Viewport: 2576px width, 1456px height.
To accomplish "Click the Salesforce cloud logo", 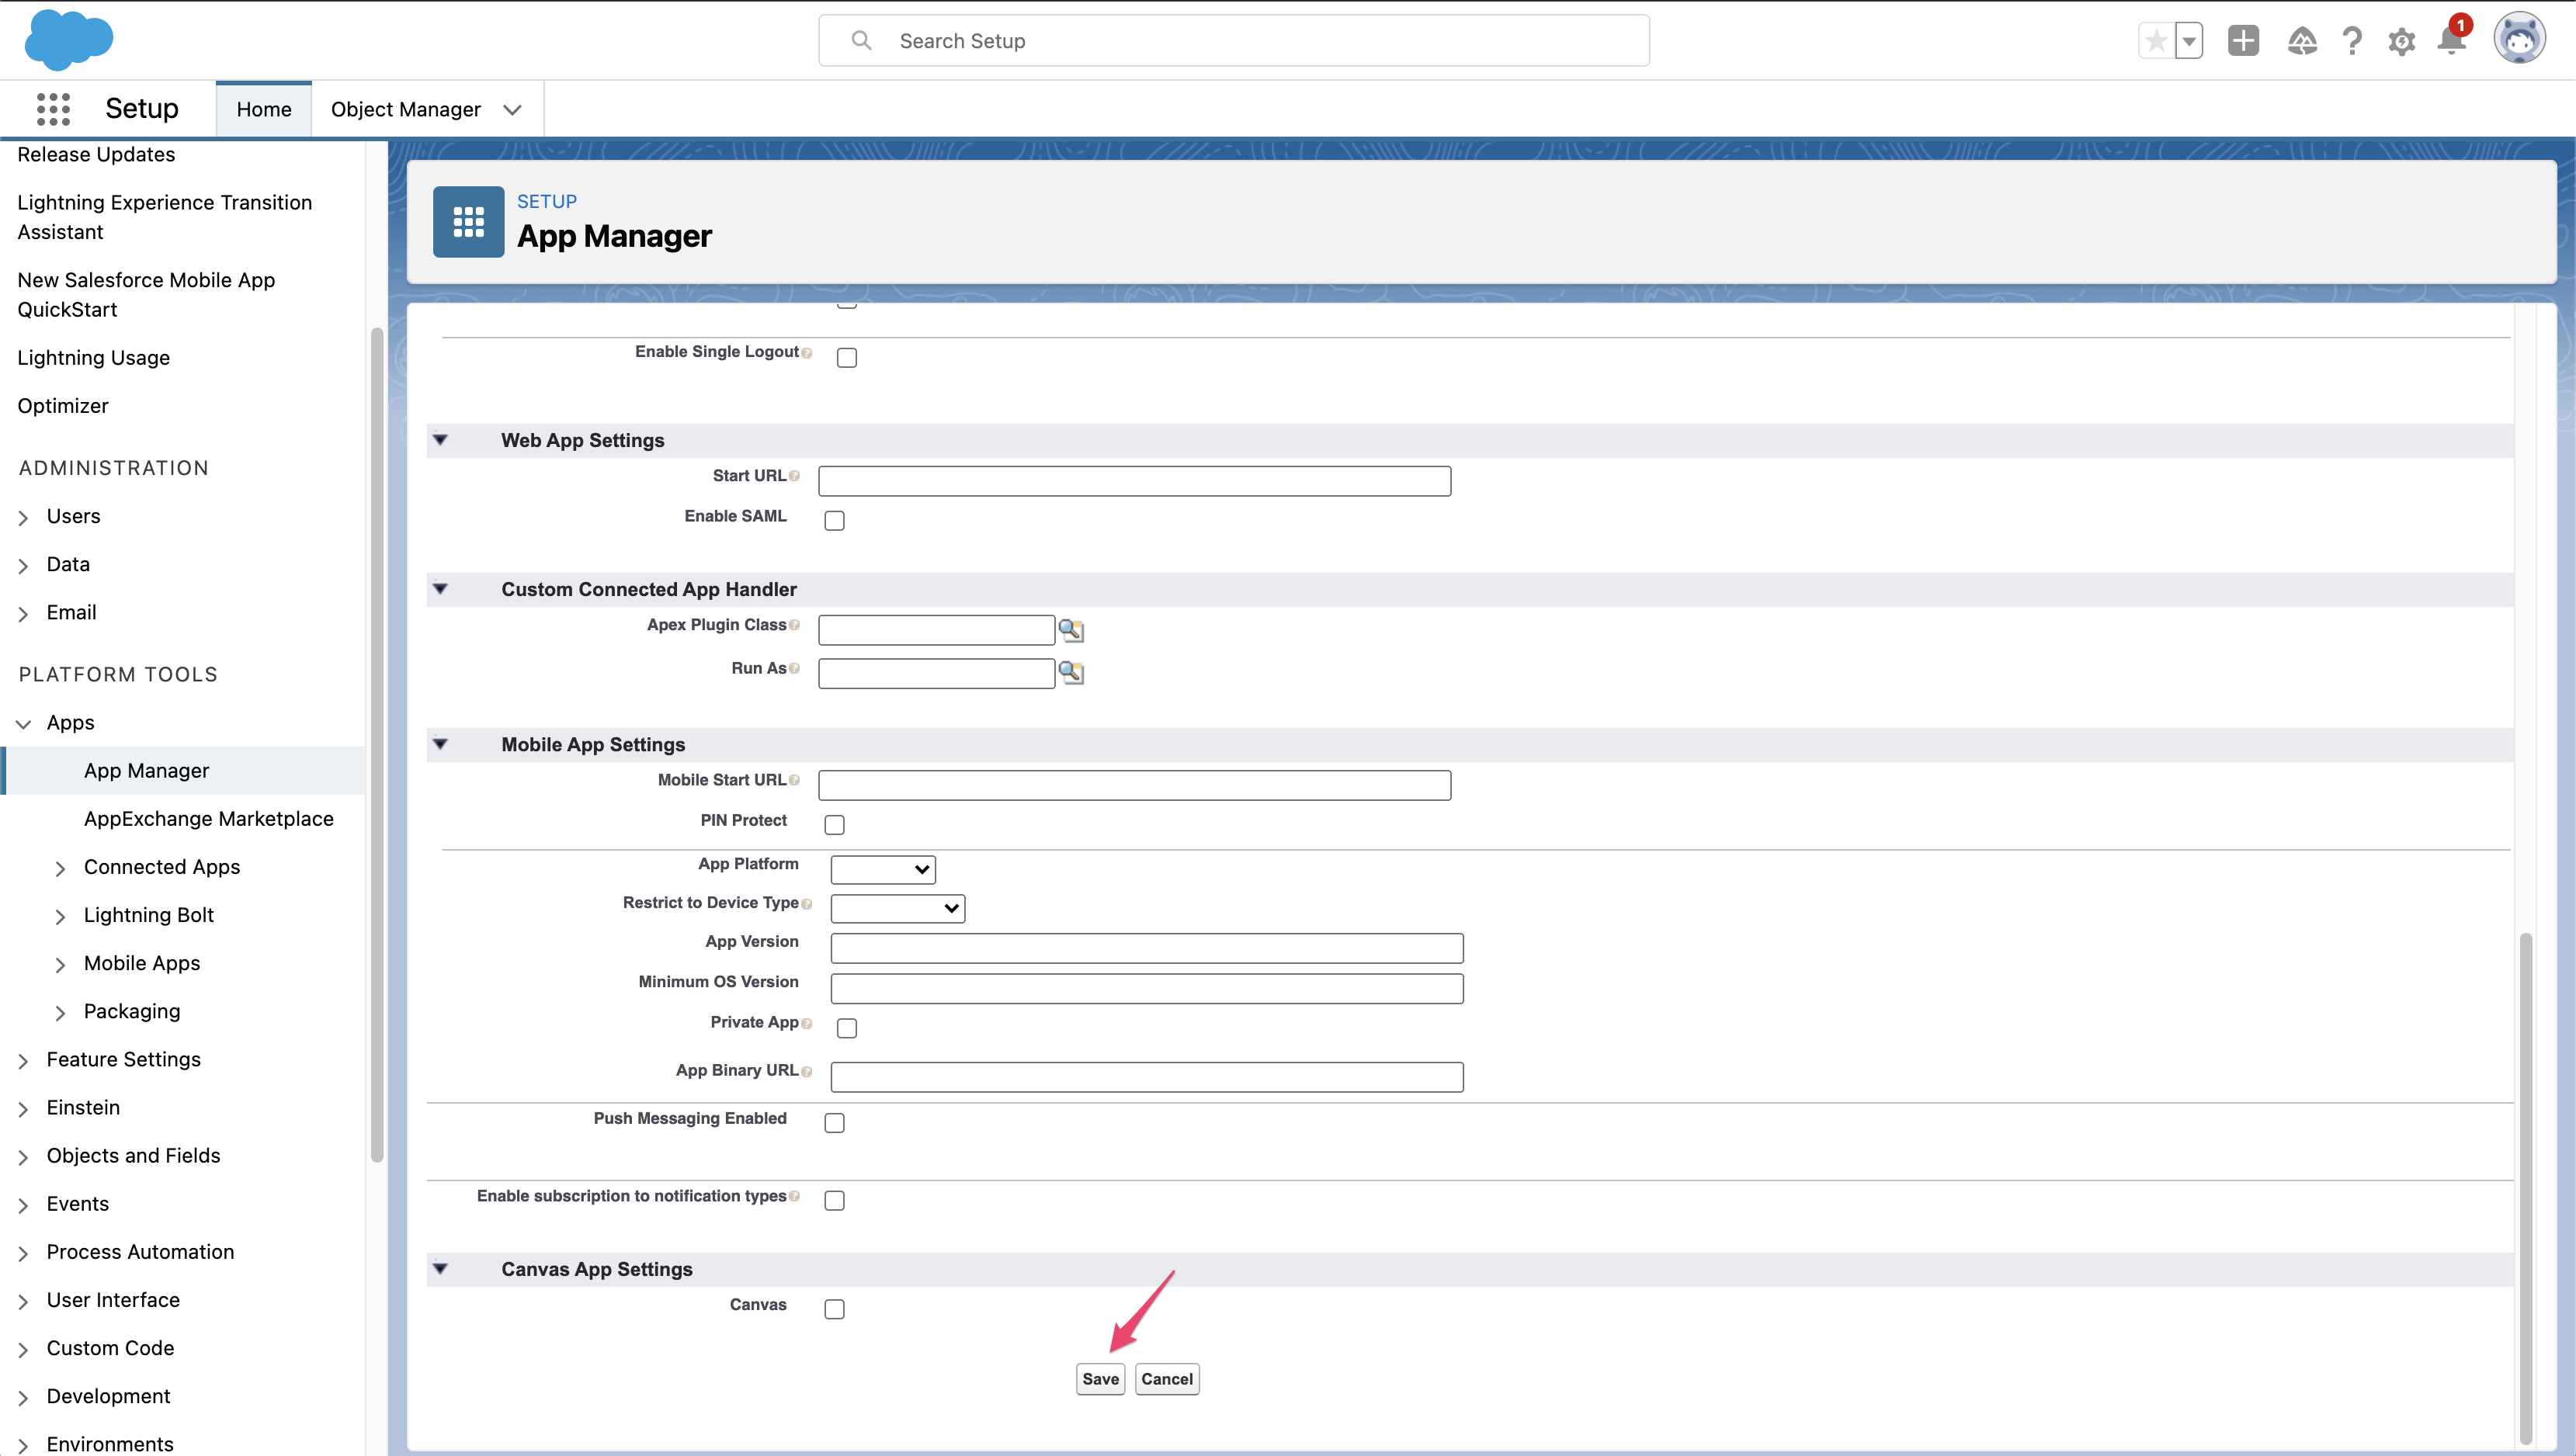I will (68, 40).
